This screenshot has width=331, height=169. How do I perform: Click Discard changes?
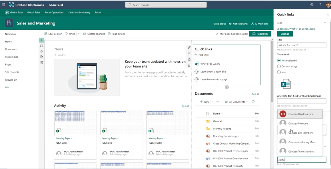click(x=94, y=34)
